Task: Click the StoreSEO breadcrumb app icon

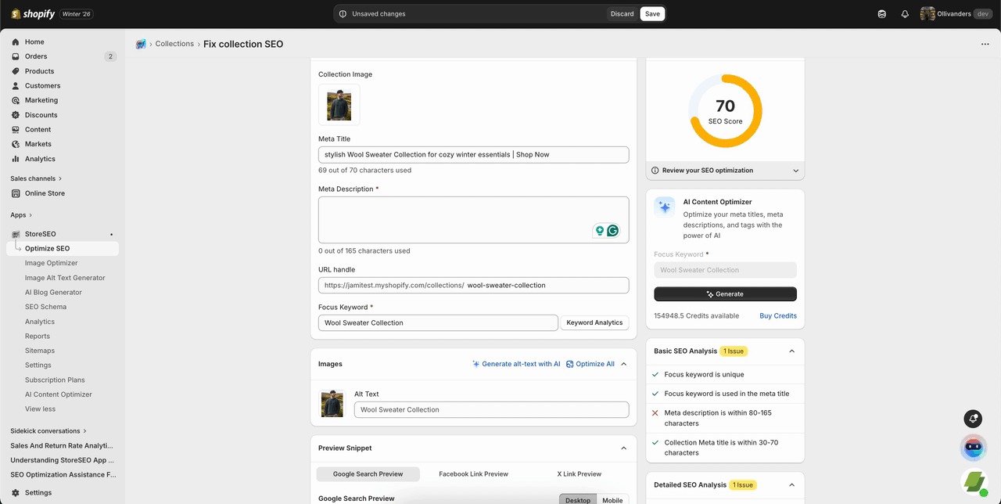Action: pyautogui.click(x=141, y=44)
